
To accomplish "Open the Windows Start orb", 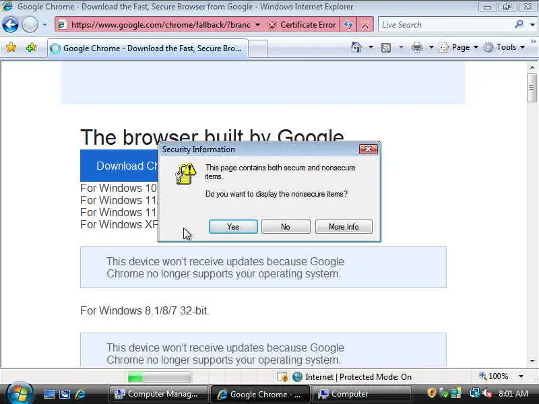I will click(20, 394).
